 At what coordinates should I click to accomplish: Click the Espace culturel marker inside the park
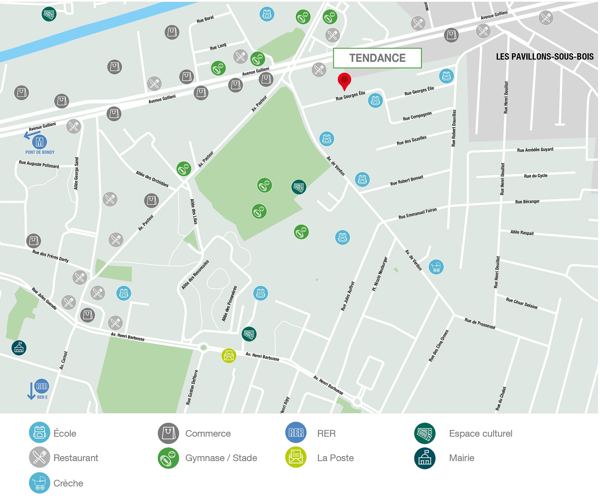click(x=299, y=187)
